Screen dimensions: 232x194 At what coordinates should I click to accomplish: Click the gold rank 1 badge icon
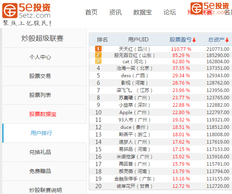point(98,48)
